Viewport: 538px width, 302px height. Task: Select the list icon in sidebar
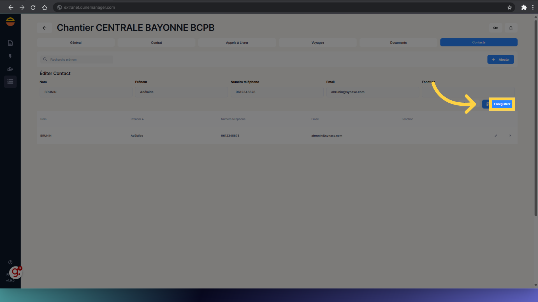(x=10, y=81)
